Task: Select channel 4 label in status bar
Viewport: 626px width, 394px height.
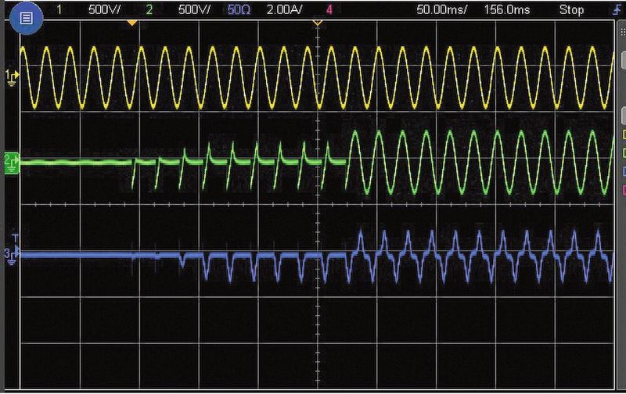Action: pos(329,10)
